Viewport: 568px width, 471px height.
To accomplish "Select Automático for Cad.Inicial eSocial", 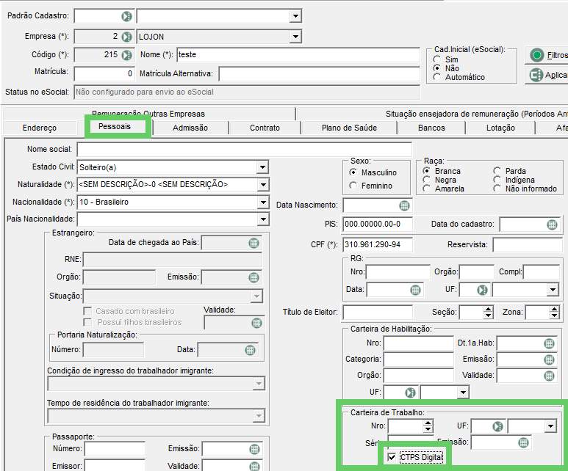I will coord(437,77).
